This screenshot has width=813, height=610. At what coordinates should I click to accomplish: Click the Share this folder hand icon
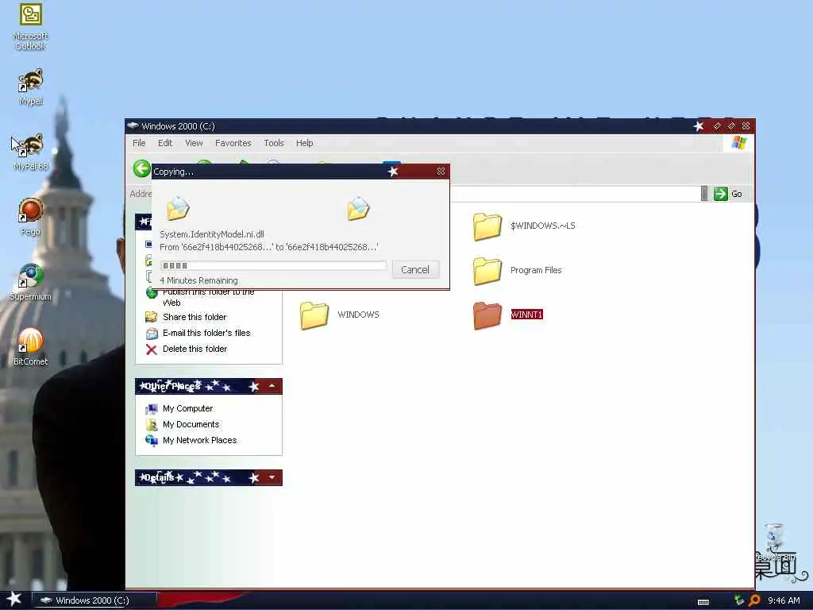152,317
